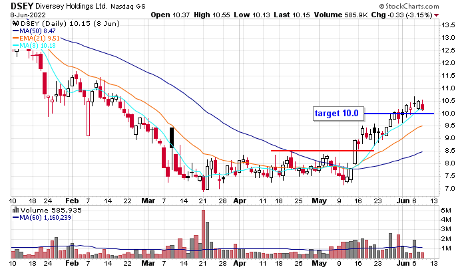Click the 'Open 10.37' value
The image size is (466, 269).
pyautogui.click(x=170, y=15)
